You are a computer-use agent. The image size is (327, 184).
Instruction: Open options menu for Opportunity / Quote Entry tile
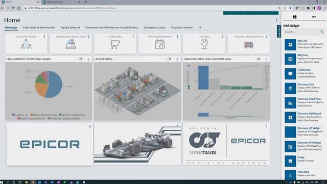pos(88,37)
